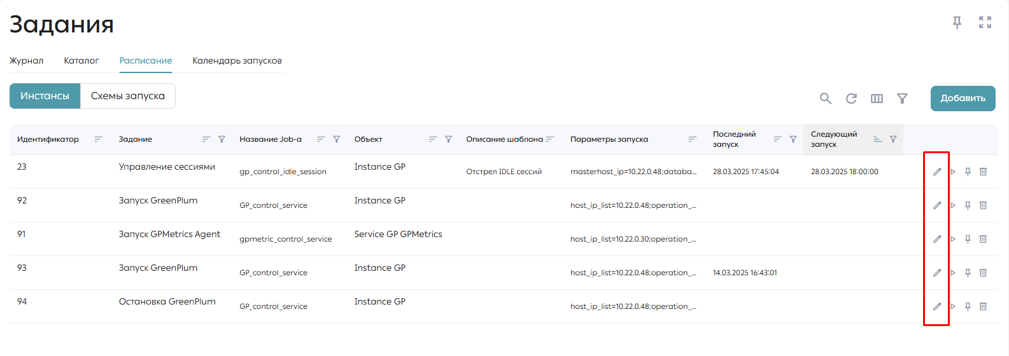Open the Календарь запусков tab

point(237,61)
